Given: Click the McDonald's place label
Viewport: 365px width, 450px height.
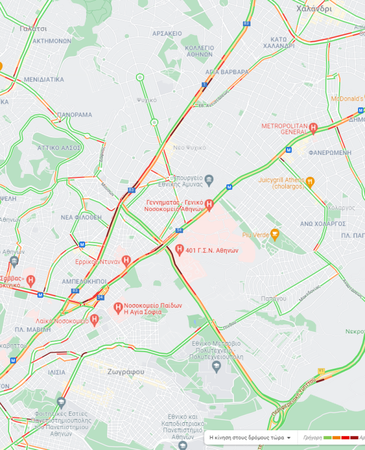Looking at the screenshot, I should pos(347,99).
